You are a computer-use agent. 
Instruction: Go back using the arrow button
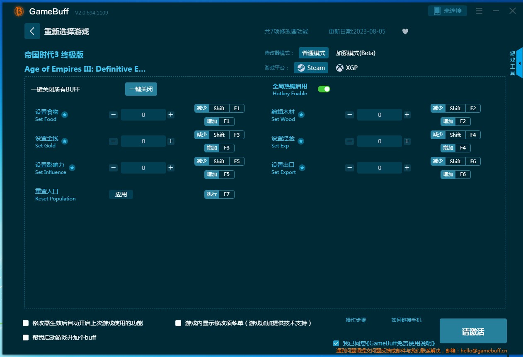(x=32, y=31)
